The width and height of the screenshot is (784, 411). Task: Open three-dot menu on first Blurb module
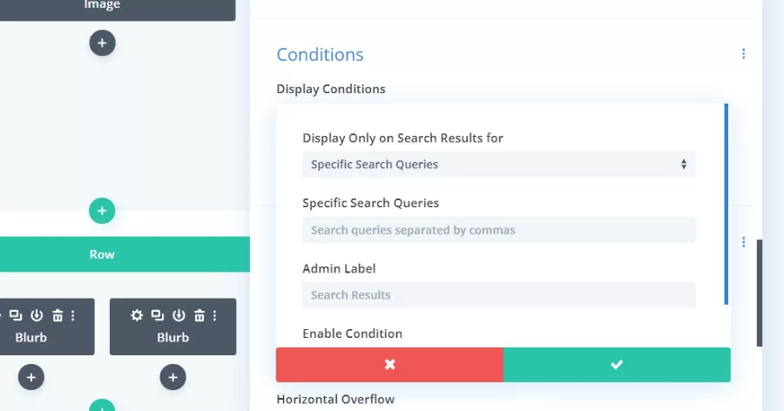click(73, 315)
